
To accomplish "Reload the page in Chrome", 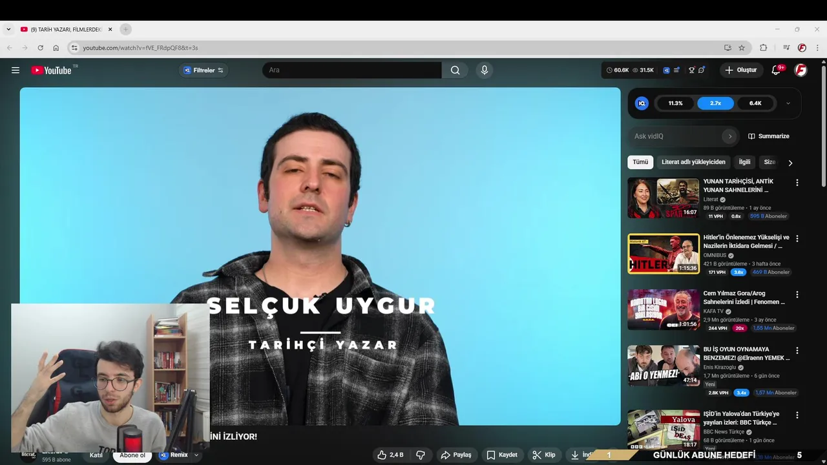I will point(40,48).
